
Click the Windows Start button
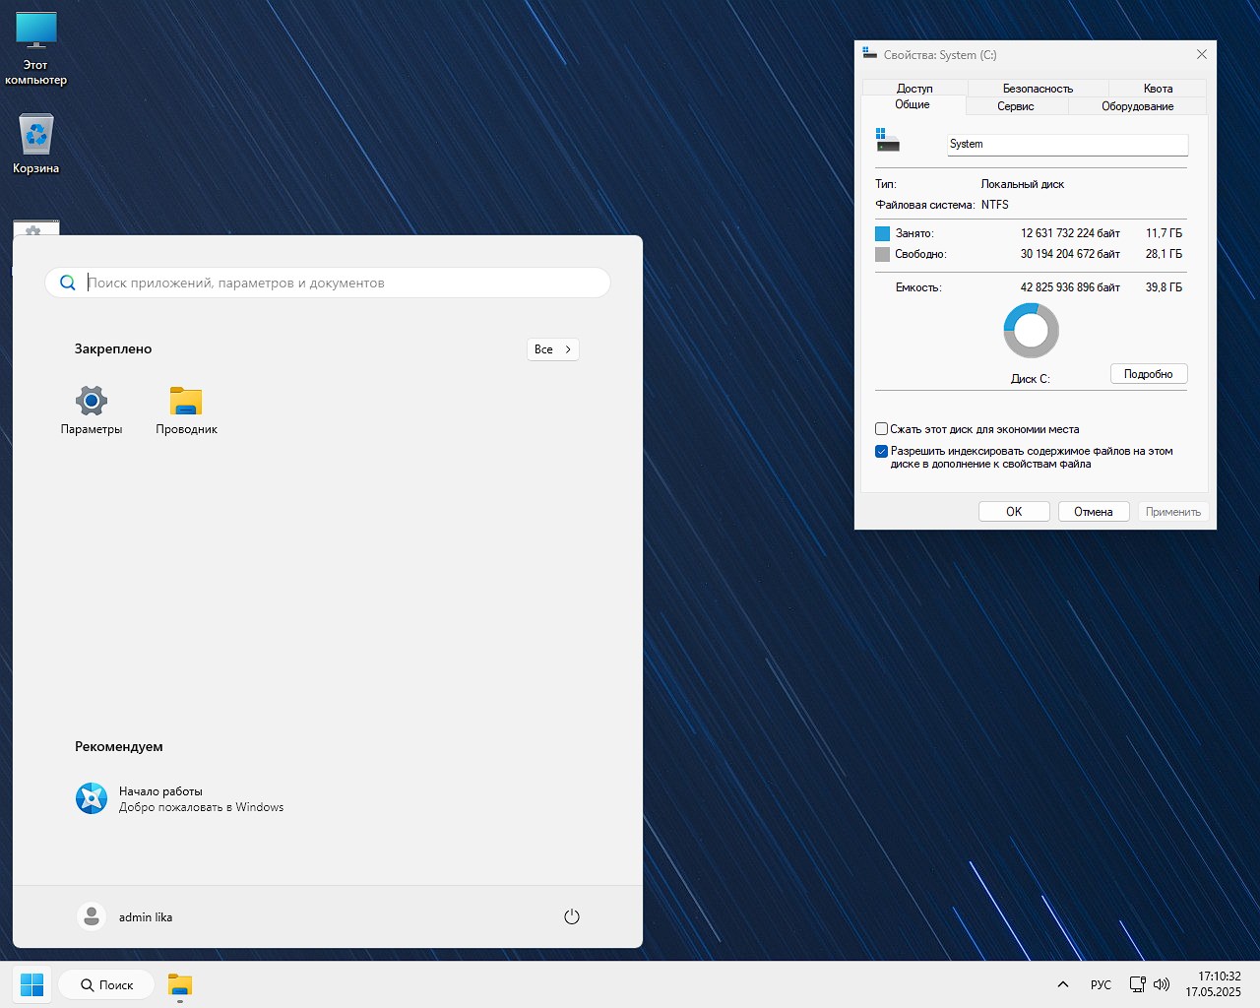(x=31, y=984)
